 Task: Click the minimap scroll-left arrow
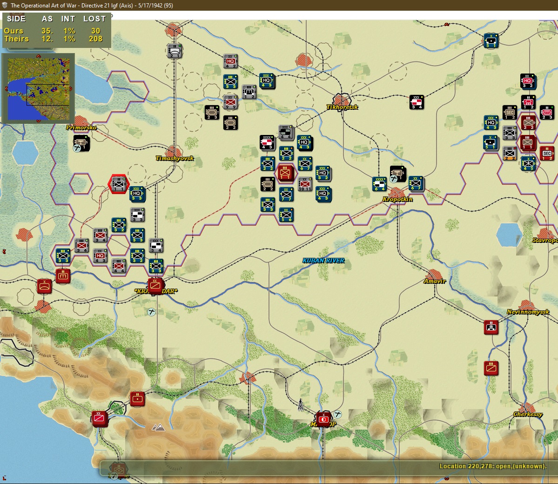tap(6, 88)
